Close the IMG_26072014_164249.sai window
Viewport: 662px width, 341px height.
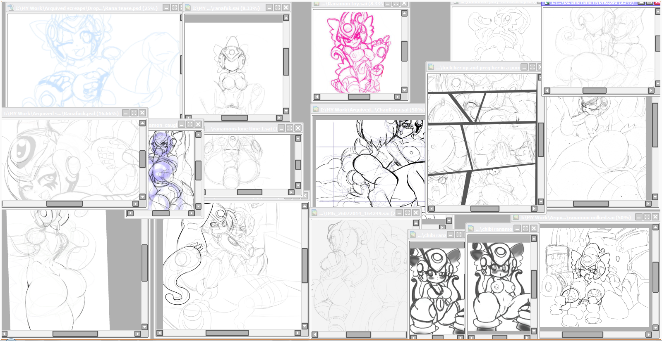416,213
